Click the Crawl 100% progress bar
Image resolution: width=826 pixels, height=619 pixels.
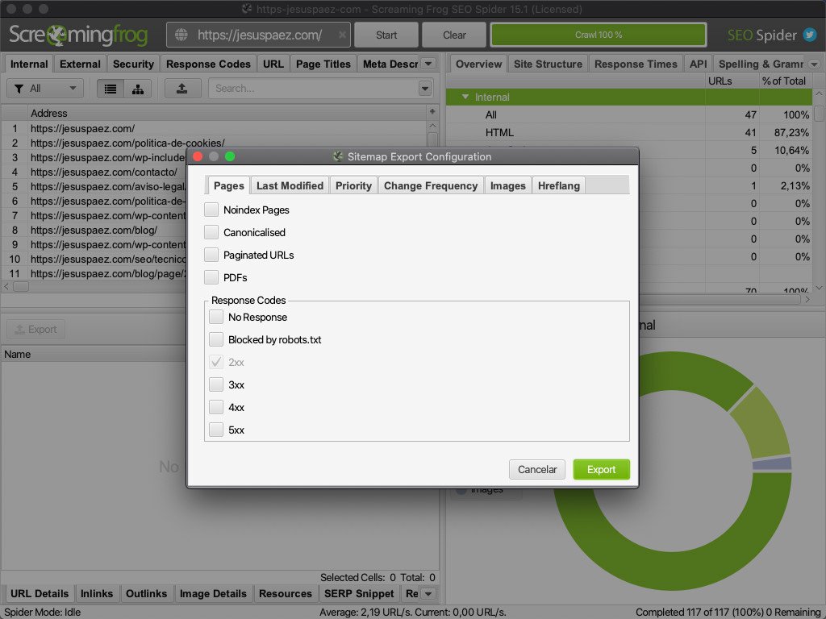coord(599,35)
